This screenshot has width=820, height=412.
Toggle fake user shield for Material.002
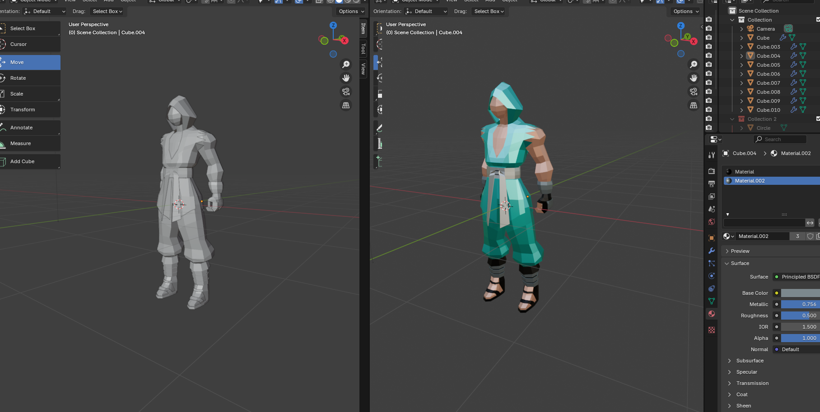(x=810, y=236)
